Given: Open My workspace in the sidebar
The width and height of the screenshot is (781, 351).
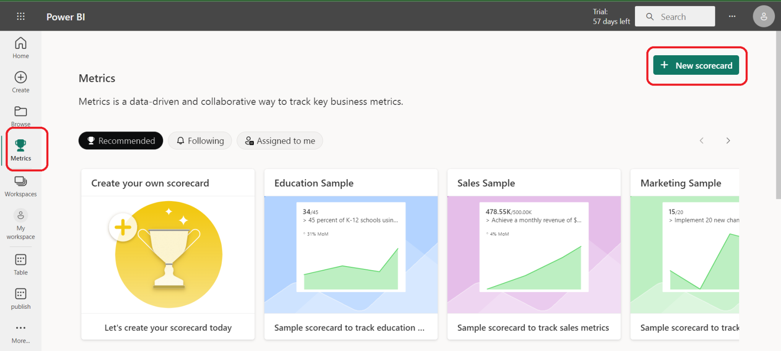Looking at the screenshot, I should 20,225.
